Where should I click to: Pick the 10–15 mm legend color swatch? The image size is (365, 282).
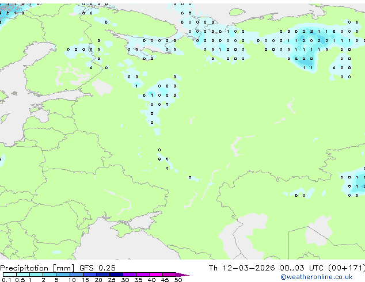pos(76,275)
